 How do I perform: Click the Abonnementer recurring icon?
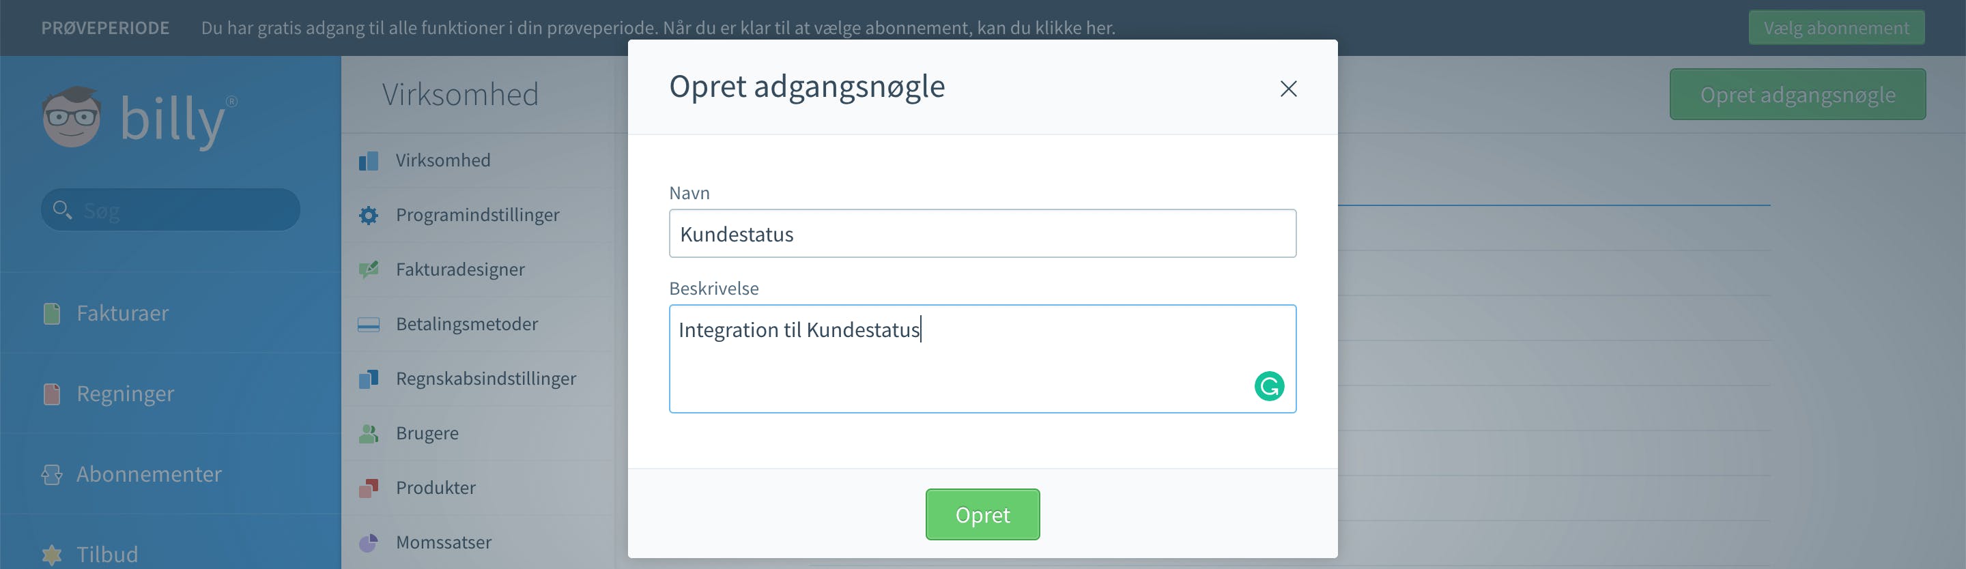tap(52, 474)
